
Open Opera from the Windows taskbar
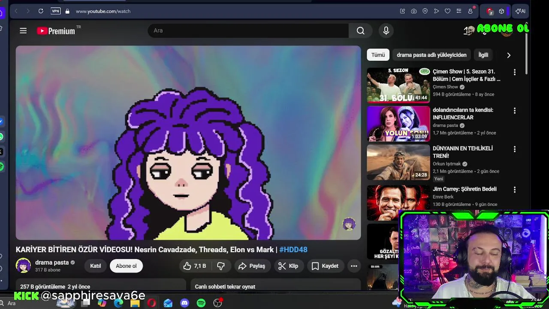click(x=151, y=303)
